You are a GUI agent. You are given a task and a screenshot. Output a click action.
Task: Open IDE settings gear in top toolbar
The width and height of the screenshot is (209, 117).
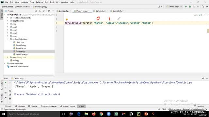click(207, 6)
